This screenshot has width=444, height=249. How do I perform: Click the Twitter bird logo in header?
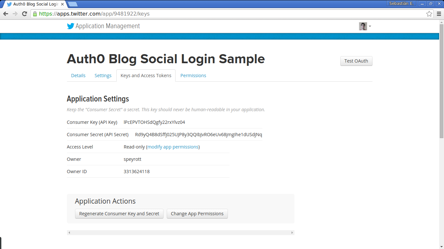click(71, 26)
